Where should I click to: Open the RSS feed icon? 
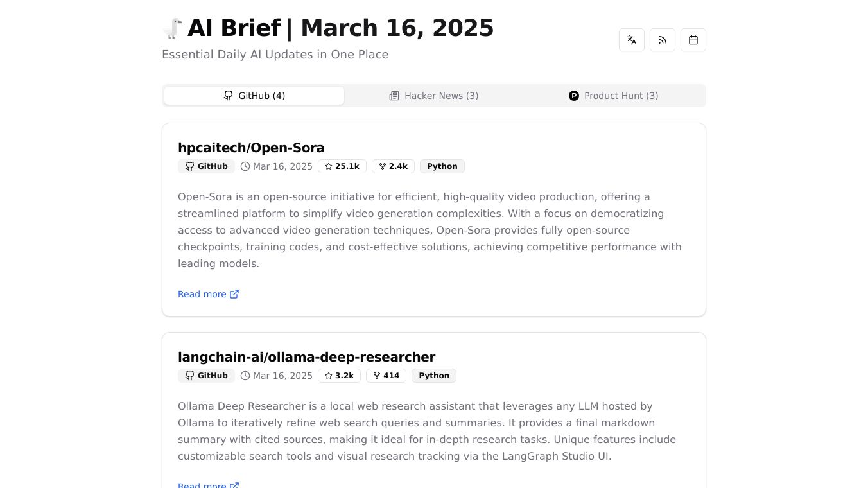click(x=663, y=40)
